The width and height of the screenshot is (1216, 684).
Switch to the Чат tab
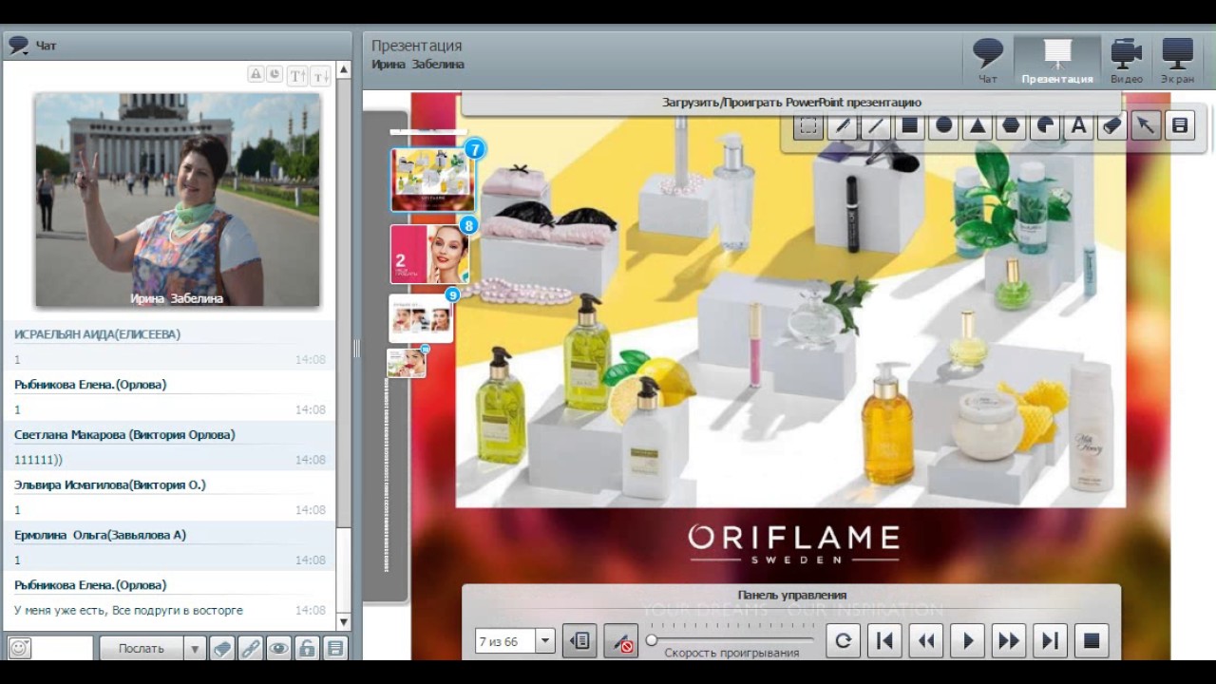point(988,62)
